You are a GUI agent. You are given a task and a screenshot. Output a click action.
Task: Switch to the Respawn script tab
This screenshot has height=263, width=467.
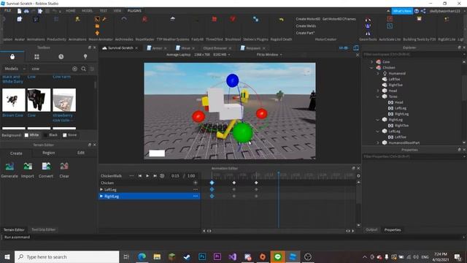point(252,48)
